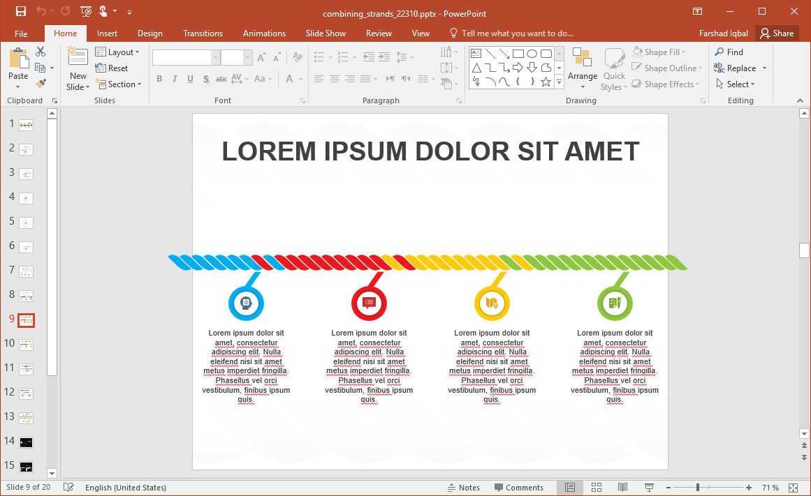This screenshot has height=496, width=811.
Task: Open the File menu
Action: 21,33
